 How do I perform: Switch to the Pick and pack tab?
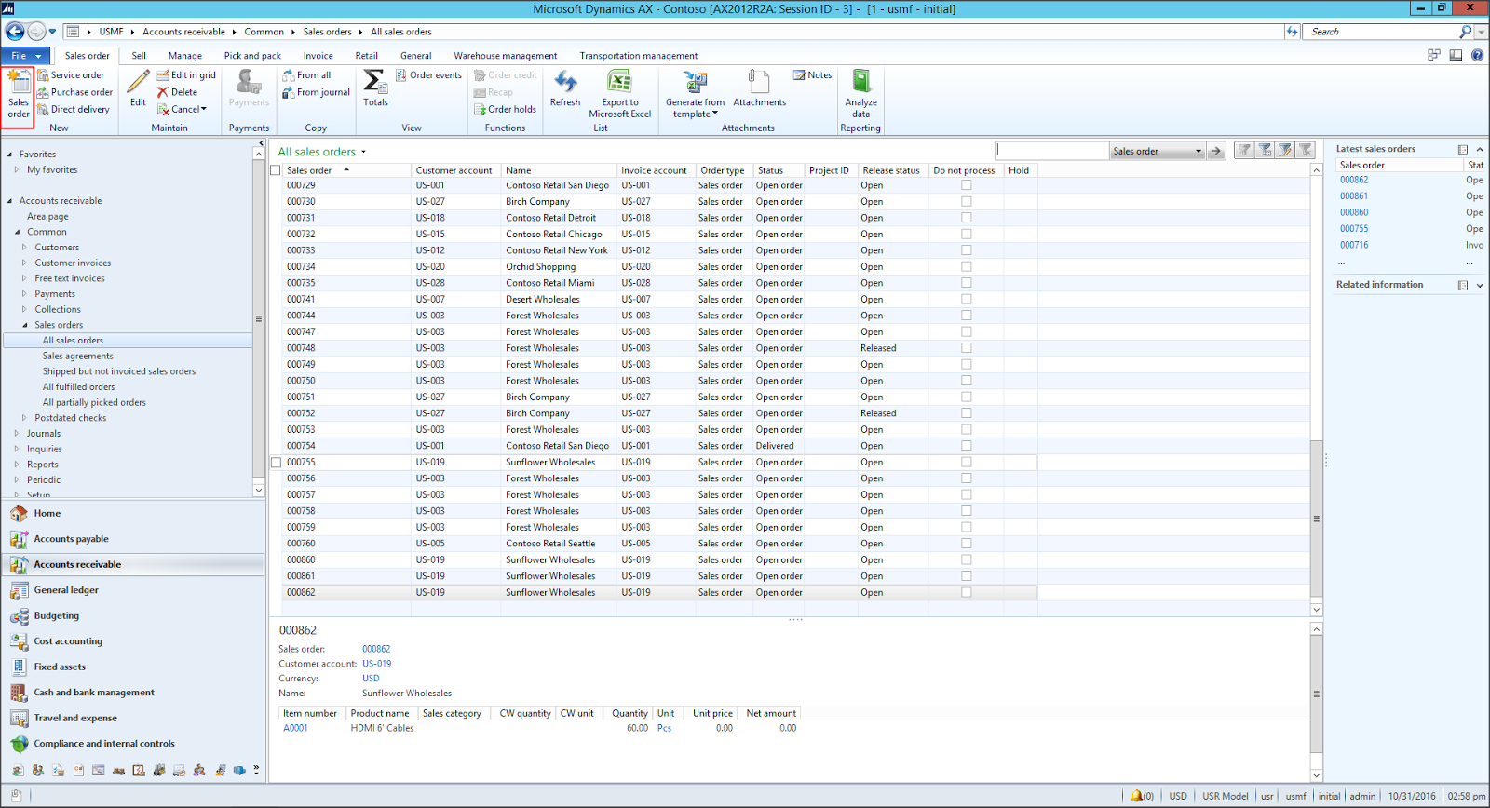(x=252, y=56)
